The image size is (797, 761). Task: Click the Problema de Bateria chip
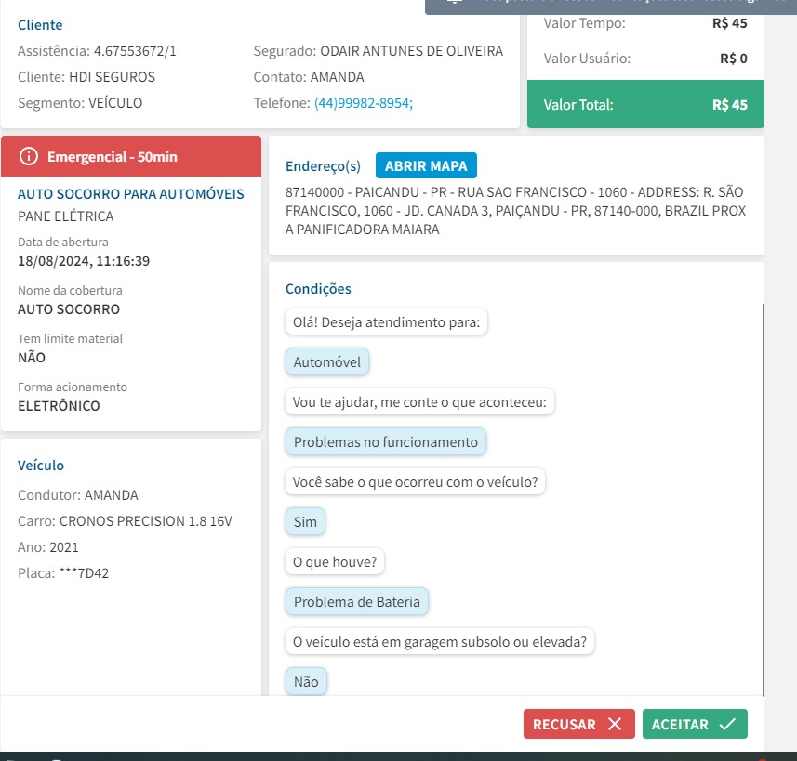pyautogui.click(x=356, y=602)
